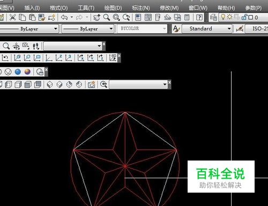The width and height of the screenshot is (268, 206).
Task: Open the Properties palette icon
Action: 138,17
